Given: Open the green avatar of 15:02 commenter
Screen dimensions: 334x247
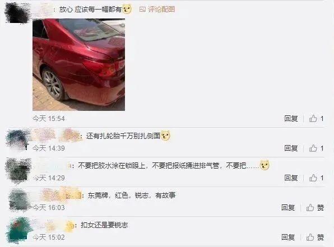Looking at the screenshot, I should (18, 230).
